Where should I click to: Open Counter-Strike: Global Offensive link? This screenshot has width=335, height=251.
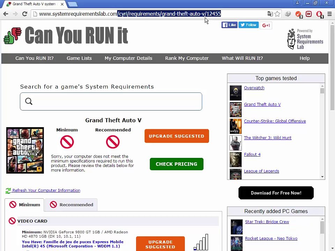[x=275, y=121]
